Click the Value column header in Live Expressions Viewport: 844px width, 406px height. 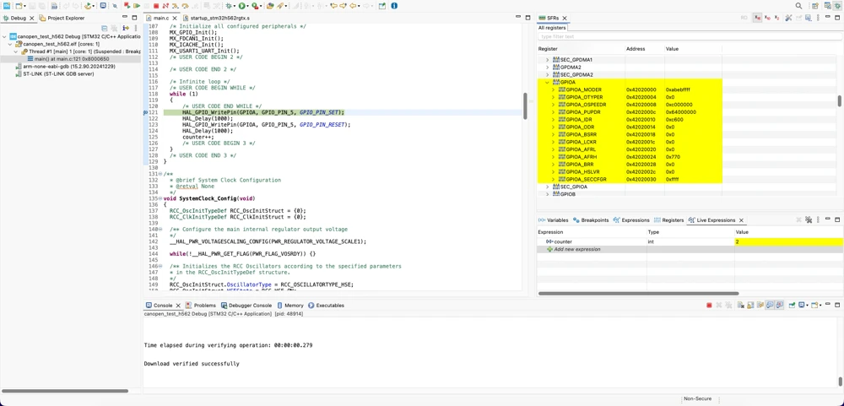point(743,232)
